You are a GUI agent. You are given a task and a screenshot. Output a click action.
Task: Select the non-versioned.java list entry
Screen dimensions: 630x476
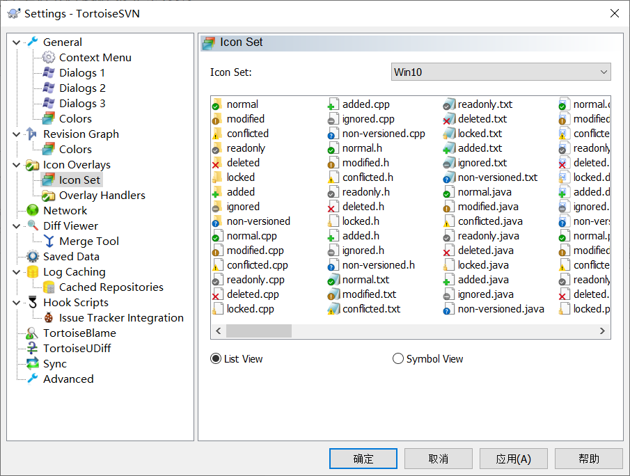[501, 309]
